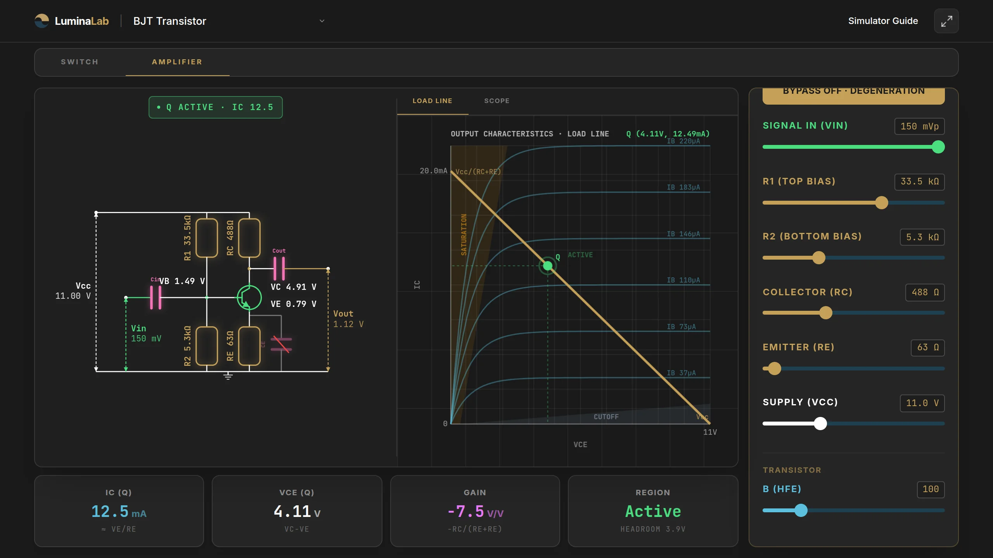Open the Simulator Guide
Viewport: 993px width, 558px height.
coord(883,21)
